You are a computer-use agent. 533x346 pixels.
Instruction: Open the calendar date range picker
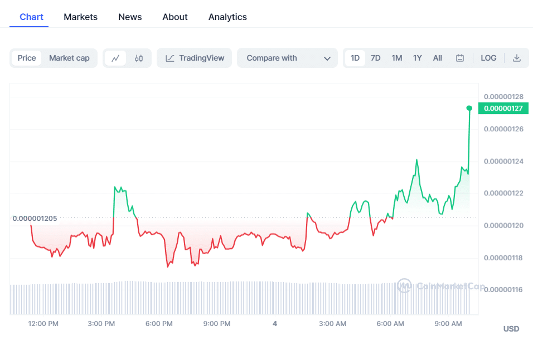pyautogui.click(x=459, y=58)
